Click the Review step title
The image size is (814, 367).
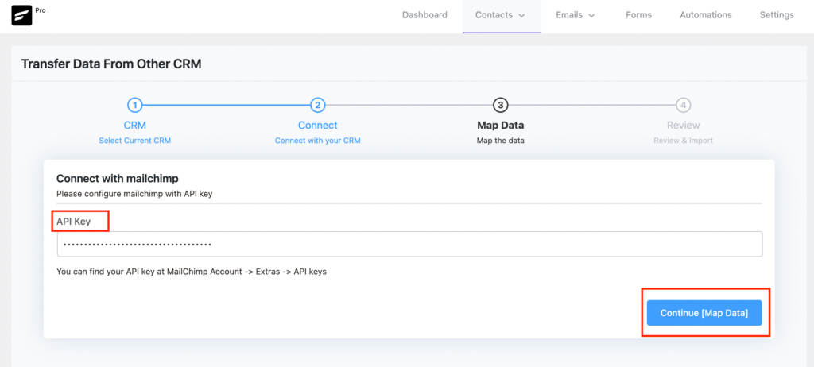[x=683, y=125]
